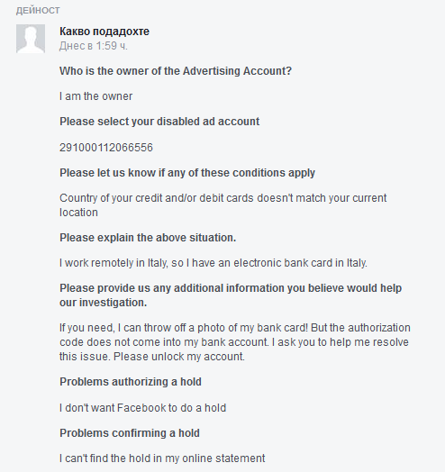The image size is (445, 472).
Task: Click 'Who is the owner' question heading
Action: [176, 71]
